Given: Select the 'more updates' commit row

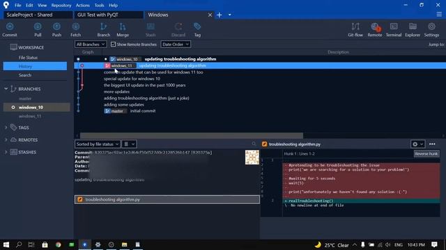Looking at the screenshot, I should pos(260,92).
